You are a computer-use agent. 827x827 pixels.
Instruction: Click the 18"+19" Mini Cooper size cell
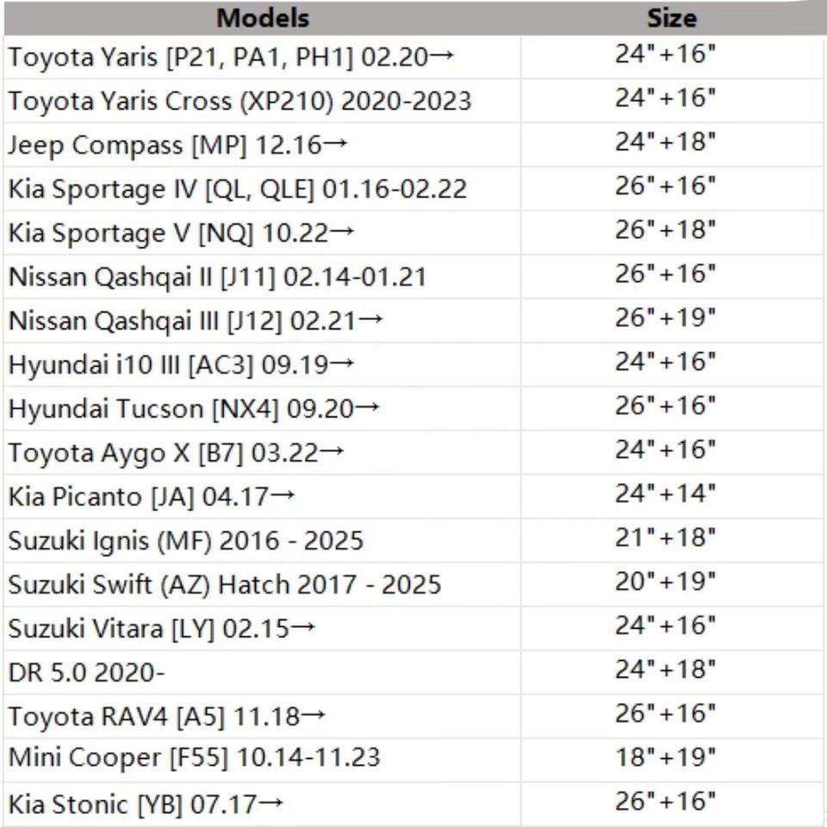point(665,757)
